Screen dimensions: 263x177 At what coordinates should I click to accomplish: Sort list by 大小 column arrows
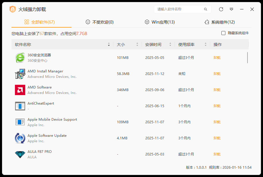point(137,45)
